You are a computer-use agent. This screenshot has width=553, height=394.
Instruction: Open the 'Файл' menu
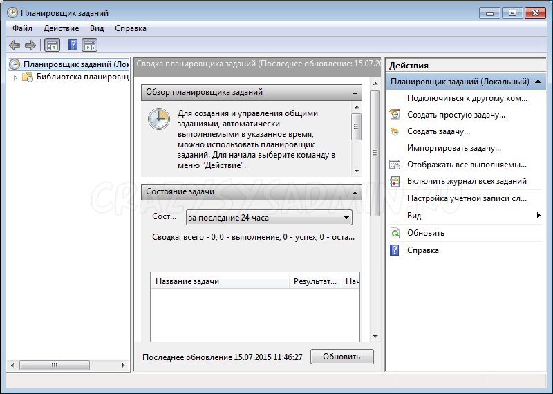coord(22,28)
